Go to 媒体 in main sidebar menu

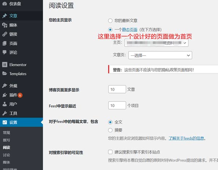click(x=21, y=25)
